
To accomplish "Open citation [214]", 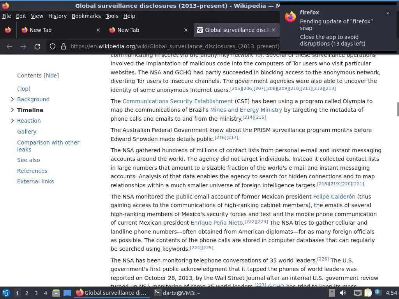I will coord(248,117).
